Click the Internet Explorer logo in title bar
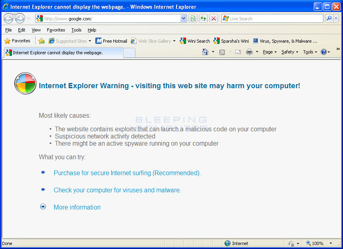The image size is (343, 249). (6, 6)
